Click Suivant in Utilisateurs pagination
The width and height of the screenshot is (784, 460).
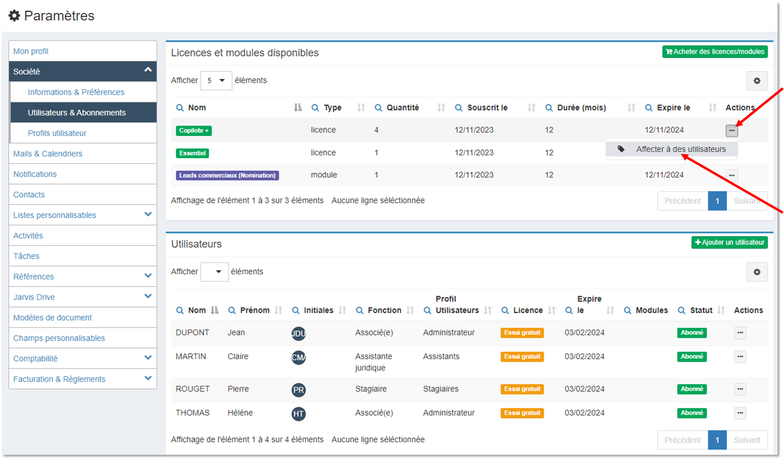tap(747, 440)
